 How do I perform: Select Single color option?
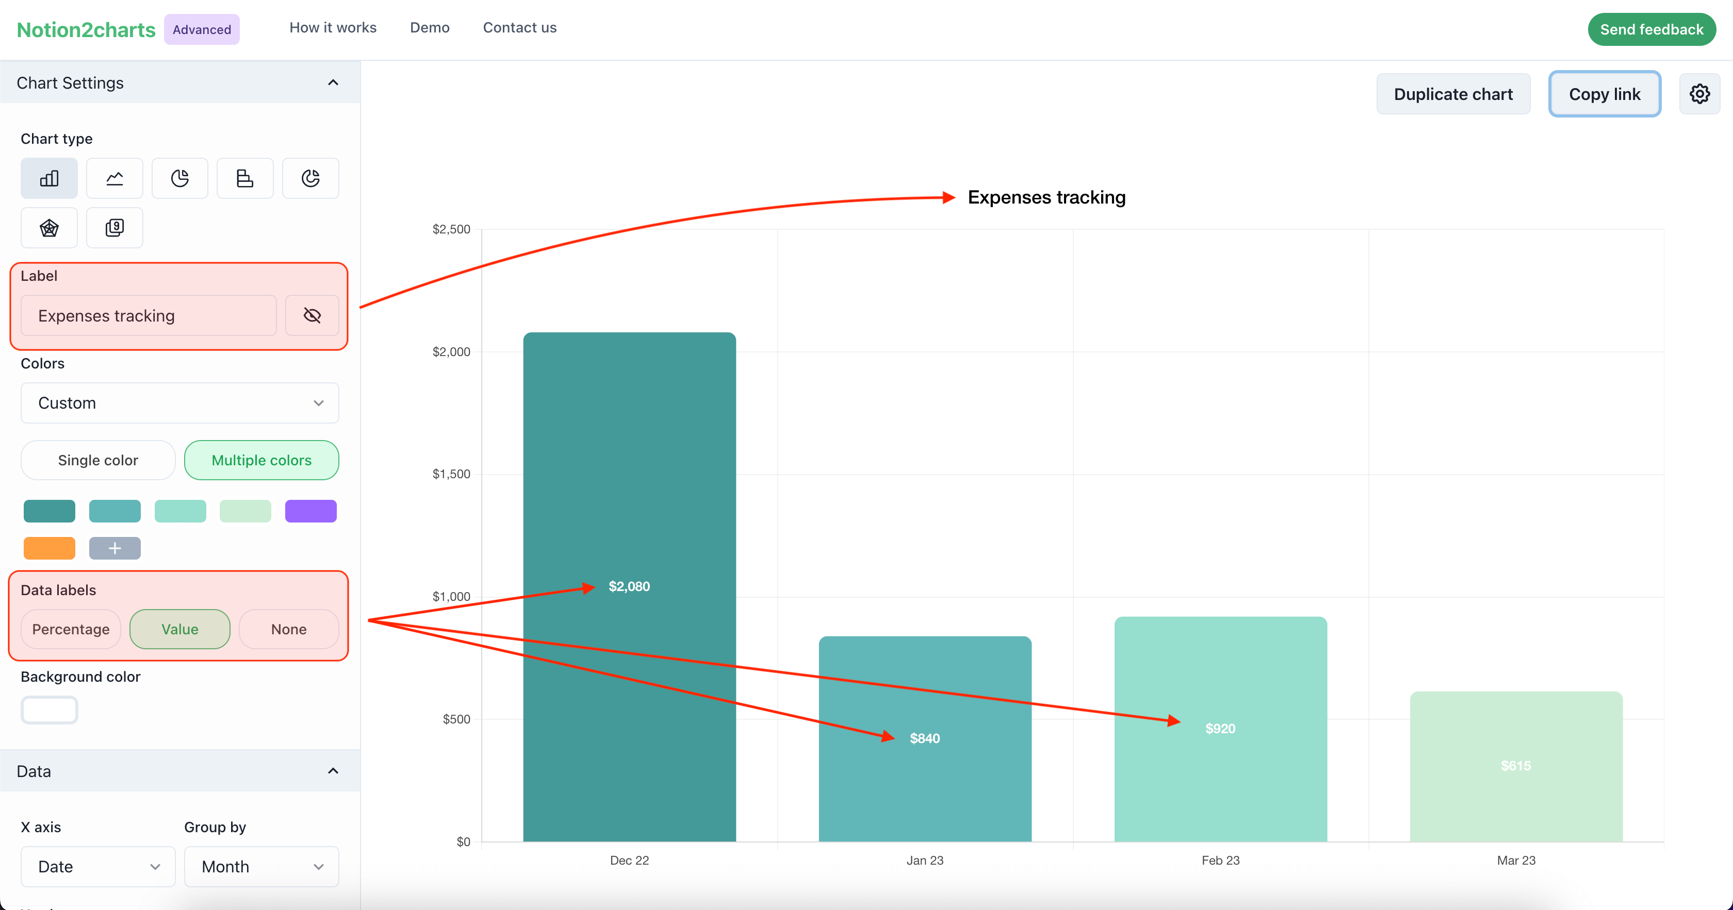97,460
